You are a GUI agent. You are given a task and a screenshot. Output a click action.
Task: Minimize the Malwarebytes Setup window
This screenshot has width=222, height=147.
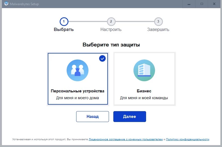click(189, 4)
